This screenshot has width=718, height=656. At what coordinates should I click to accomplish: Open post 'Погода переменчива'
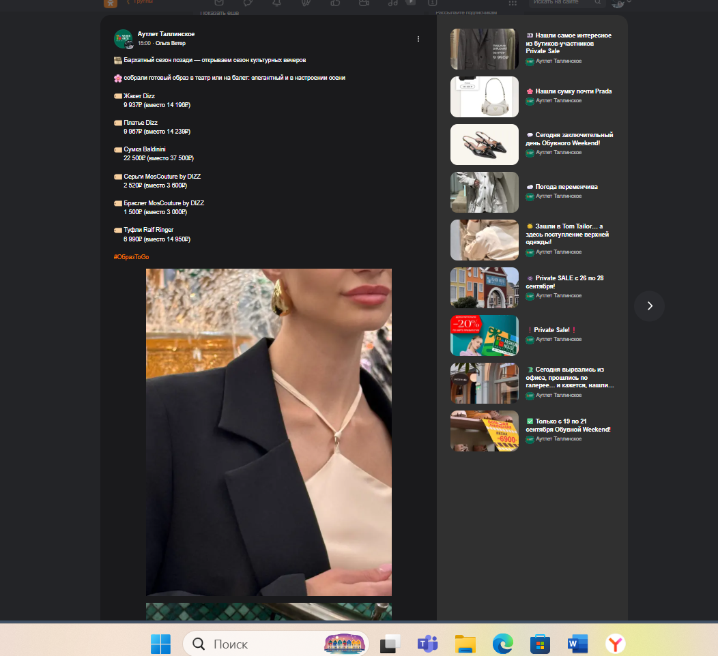[x=562, y=187]
